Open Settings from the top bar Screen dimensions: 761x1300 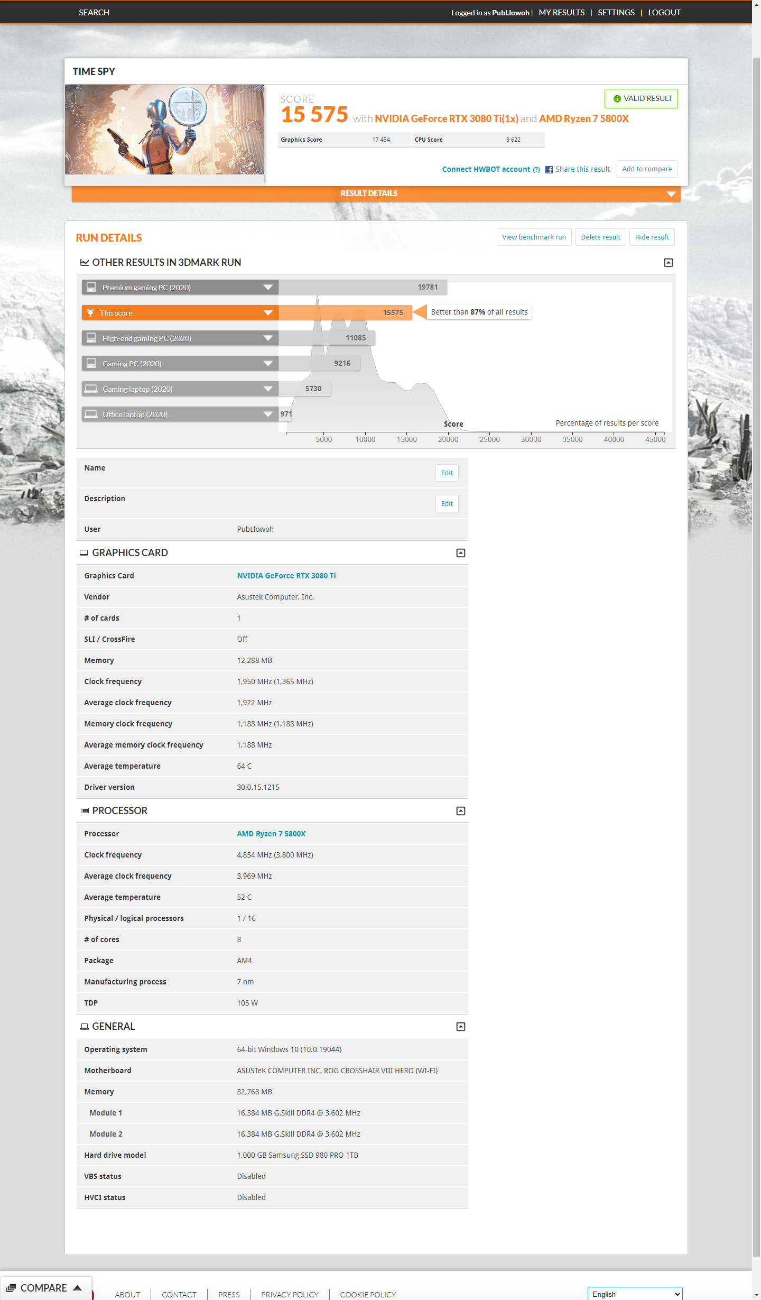[616, 12]
